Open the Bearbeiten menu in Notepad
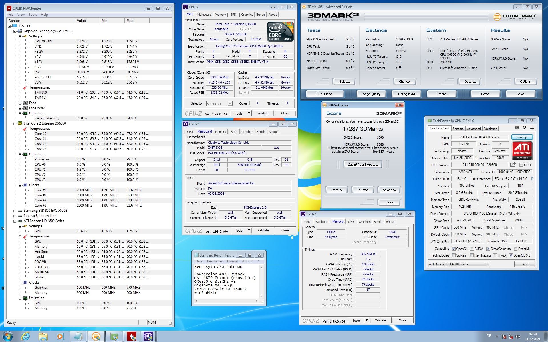 click(215, 261)
